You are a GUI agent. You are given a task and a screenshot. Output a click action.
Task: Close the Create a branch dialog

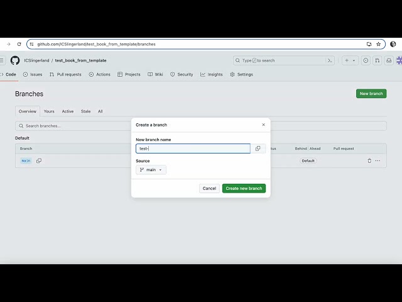click(x=263, y=125)
